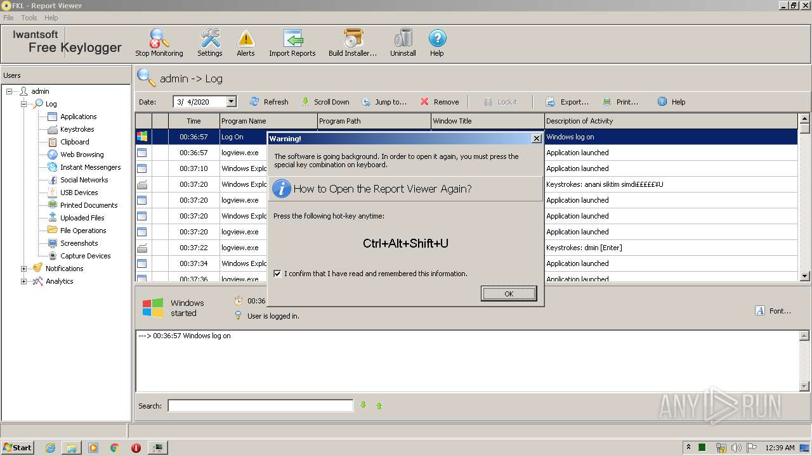Uncheck the 'I confirm that I have read' checkbox

277,274
